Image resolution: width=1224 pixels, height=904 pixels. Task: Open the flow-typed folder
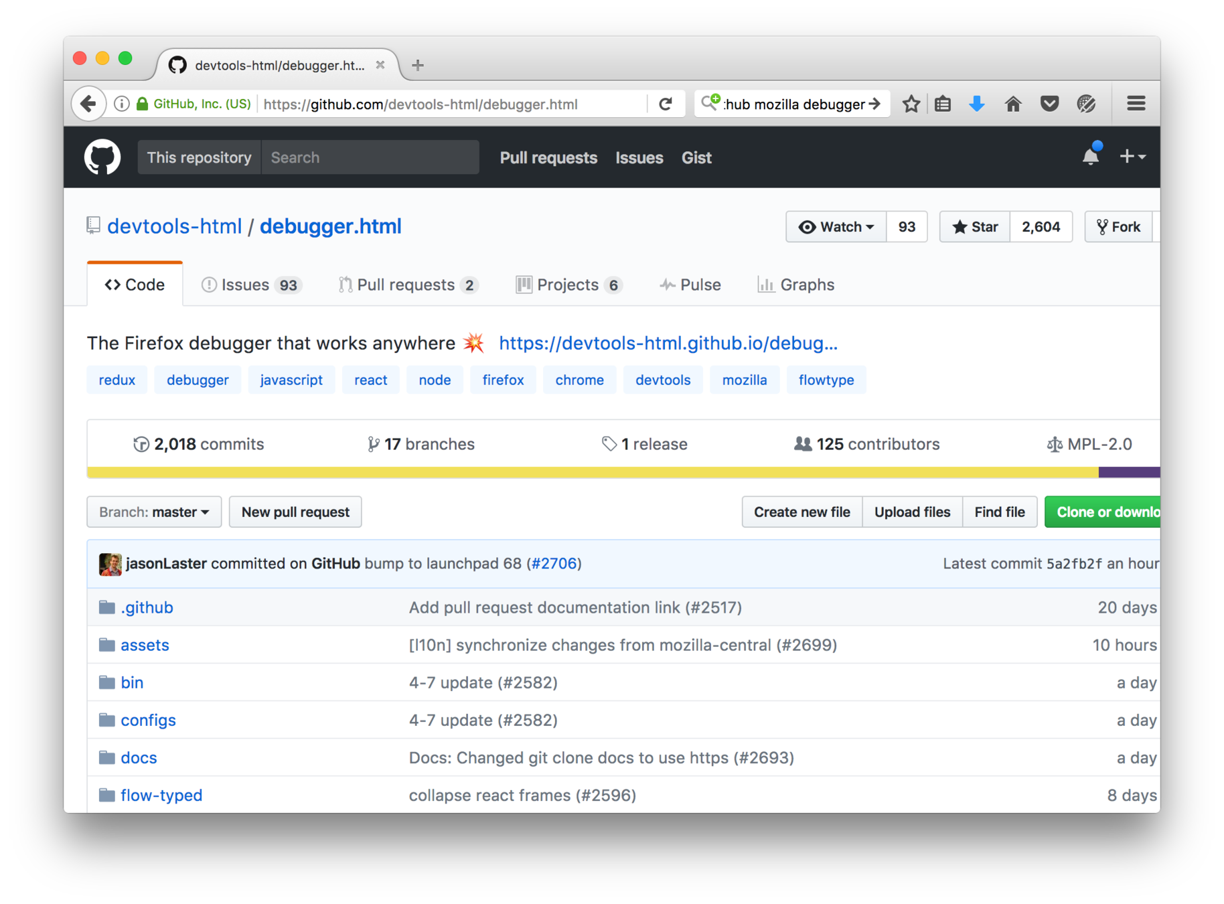pos(161,795)
